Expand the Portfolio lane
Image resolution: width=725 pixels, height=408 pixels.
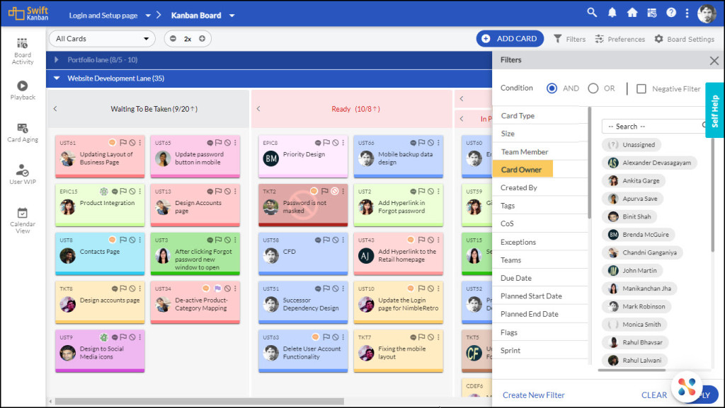coord(56,60)
